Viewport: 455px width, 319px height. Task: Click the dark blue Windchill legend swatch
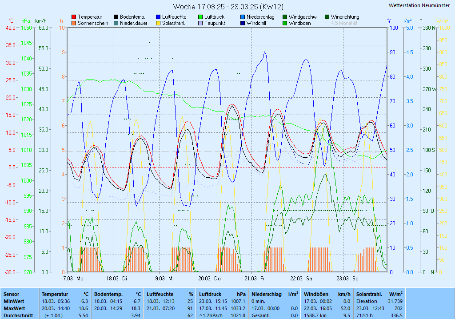coord(243,23)
